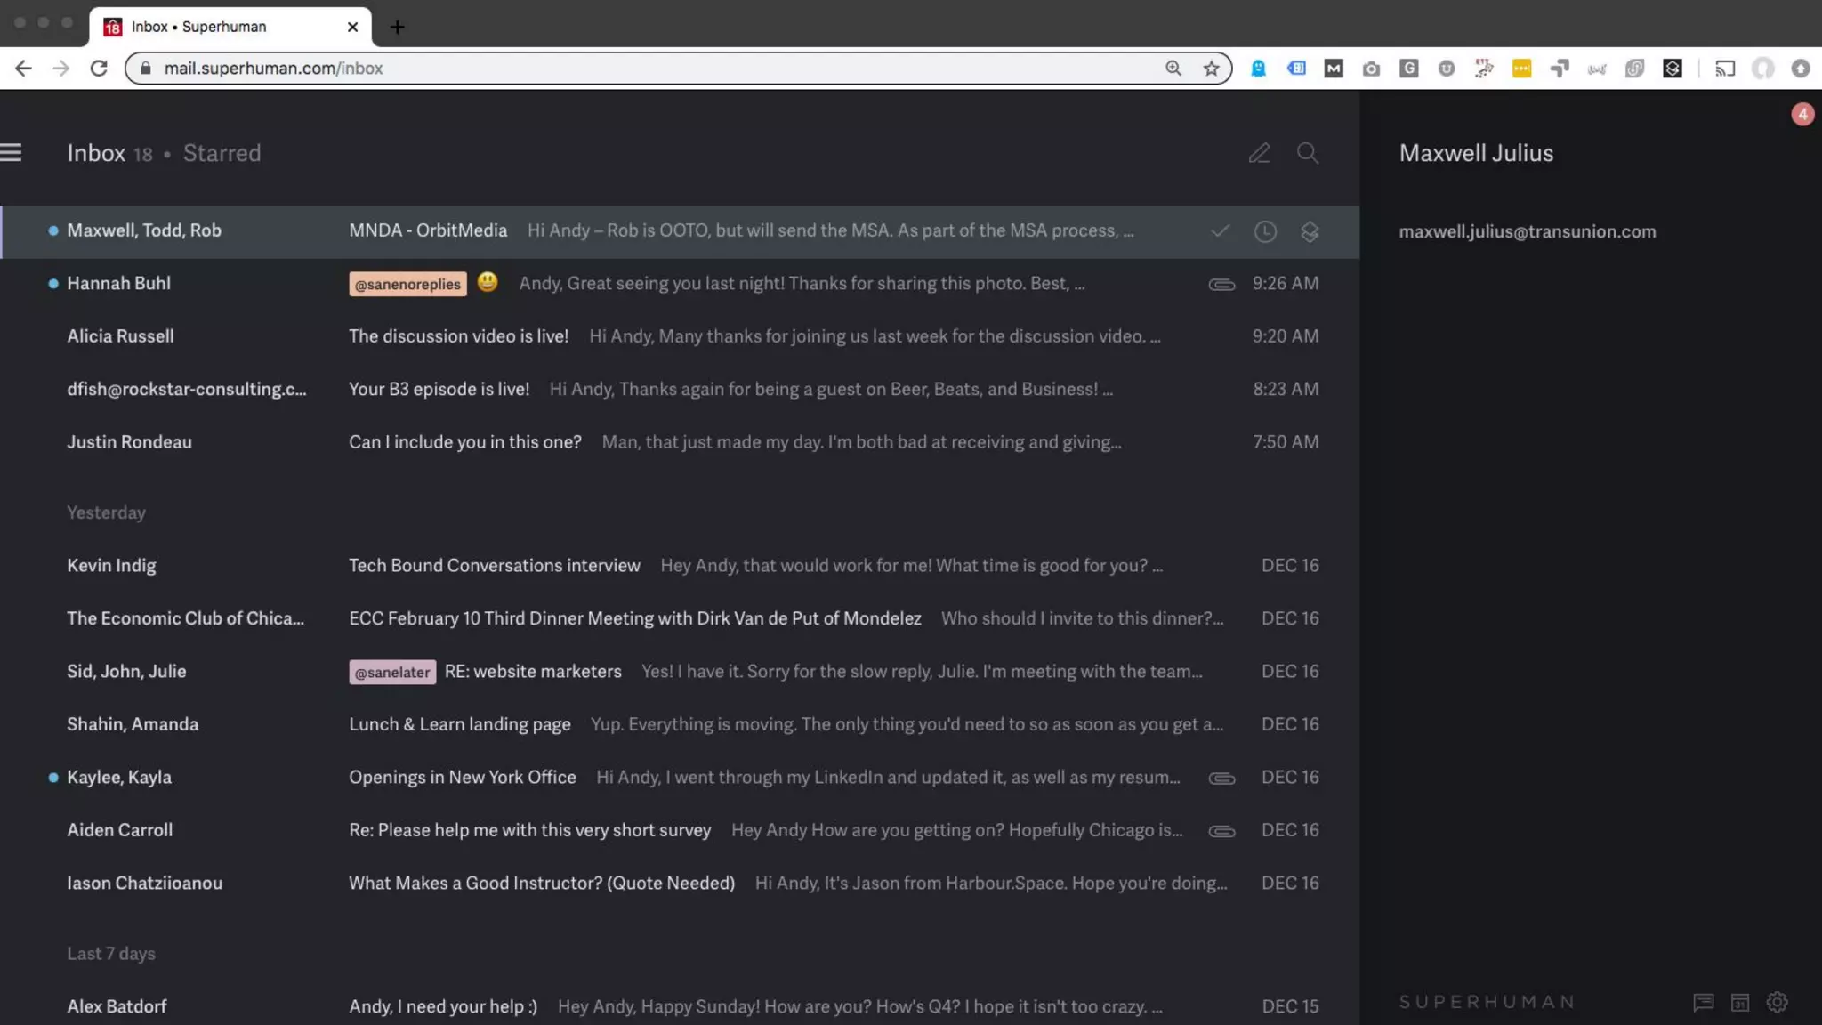Open the hamburger menu icon

pyautogui.click(x=12, y=153)
